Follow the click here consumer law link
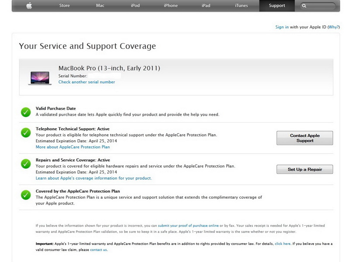Screen dimensions: 349x262 click(x=283, y=244)
